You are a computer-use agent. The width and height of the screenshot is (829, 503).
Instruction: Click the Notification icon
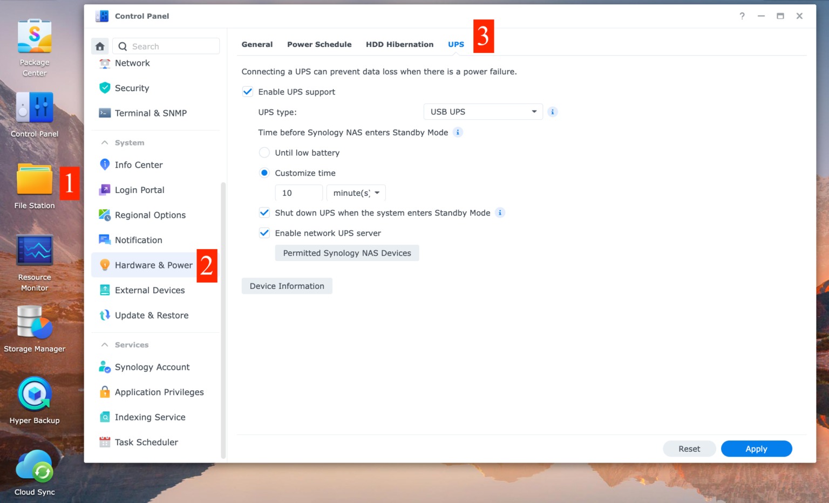point(105,239)
